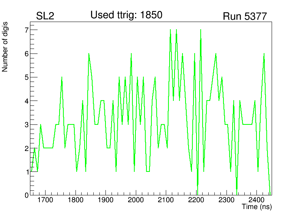302x217 pixels.
Task: Click the 'SL2' label above the plot
Action: (45, 16)
